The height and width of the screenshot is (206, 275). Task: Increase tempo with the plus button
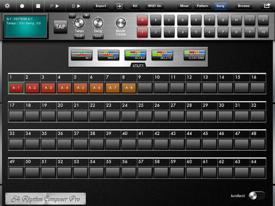(87, 15)
